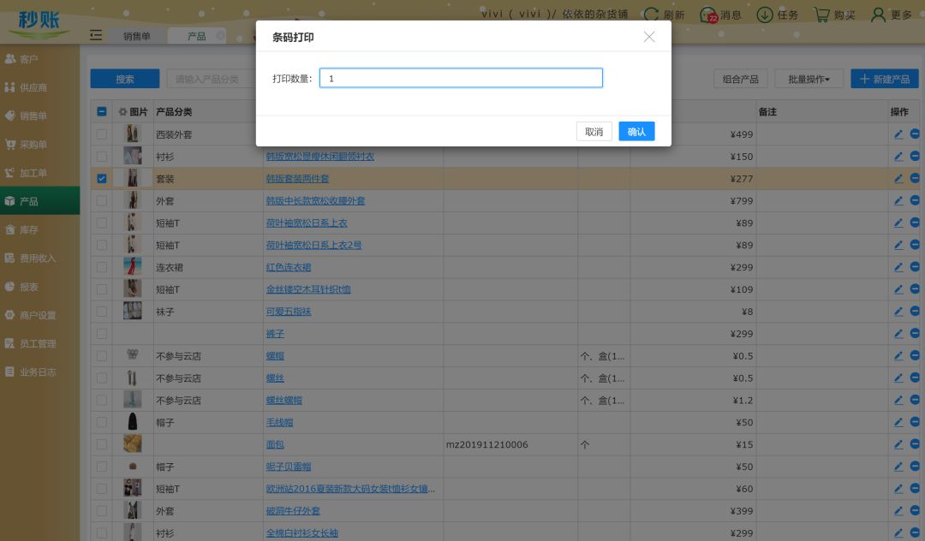
Task: Click the 确认 button in the dialog
Action: 636,131
